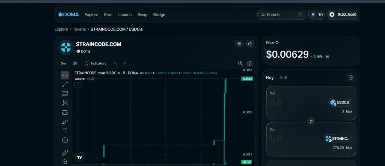This screenshot has width=385, height=166.
Task: Choose the STRAINC... token selector
Action: 338,139
